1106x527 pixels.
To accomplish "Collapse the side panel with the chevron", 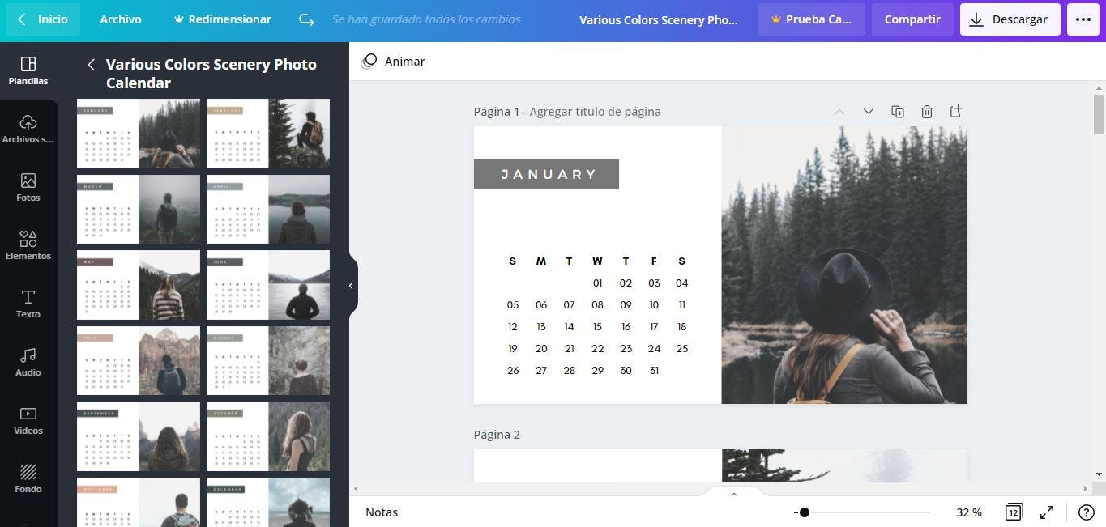I will 351,285.
